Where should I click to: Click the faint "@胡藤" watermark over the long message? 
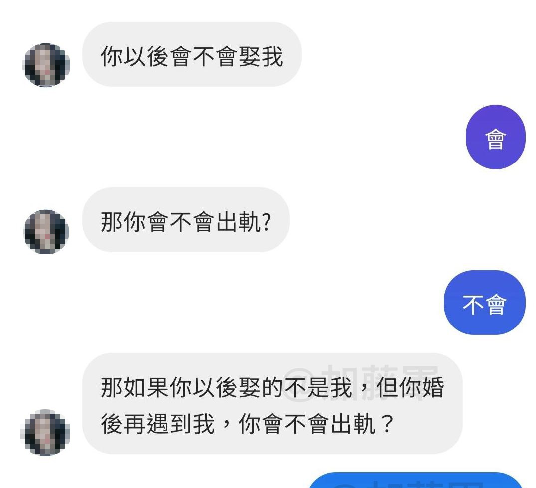pyautogui.click(x=361, y=382)
